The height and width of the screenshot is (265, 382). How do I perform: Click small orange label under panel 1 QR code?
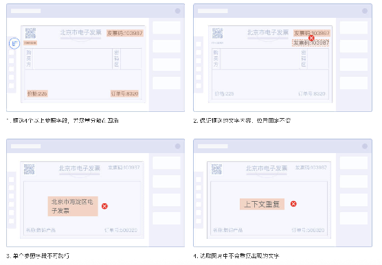[x=30, y=43]
